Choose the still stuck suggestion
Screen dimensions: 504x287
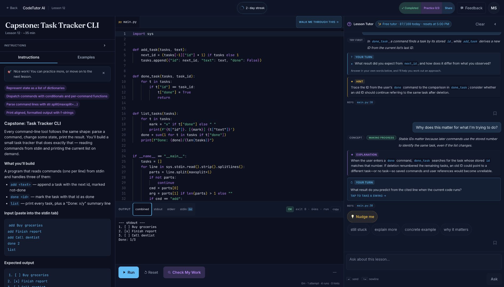[x=358, y=230]
